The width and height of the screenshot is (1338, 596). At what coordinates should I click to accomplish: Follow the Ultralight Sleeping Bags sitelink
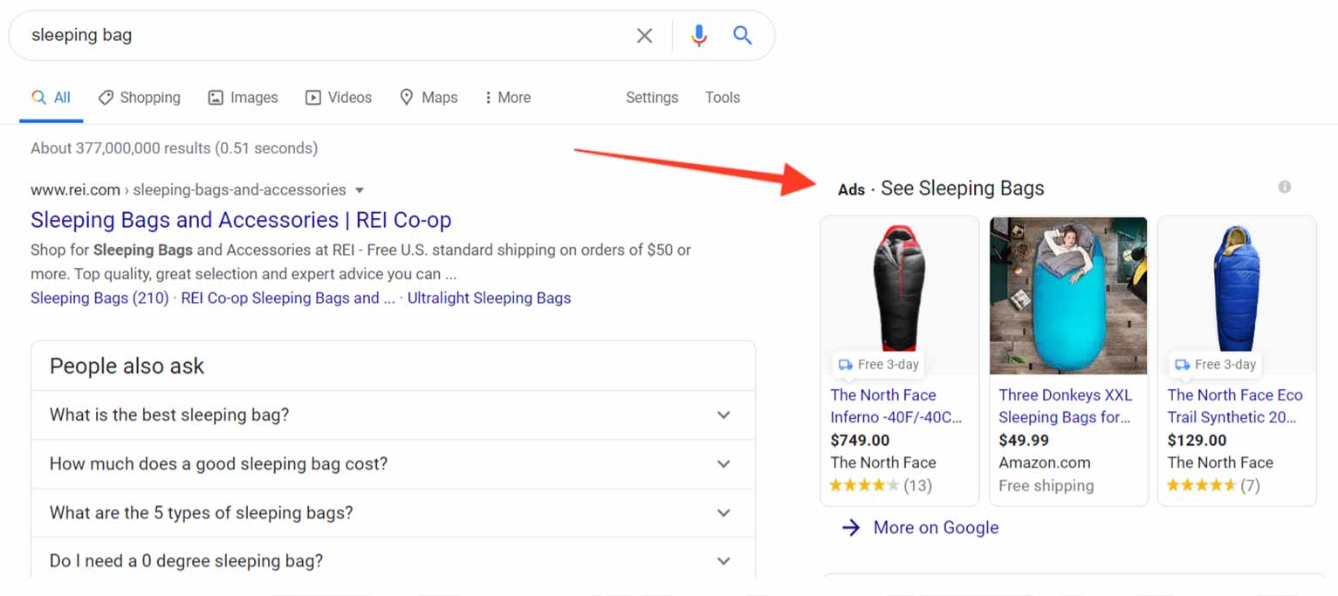tap(489, 298)
